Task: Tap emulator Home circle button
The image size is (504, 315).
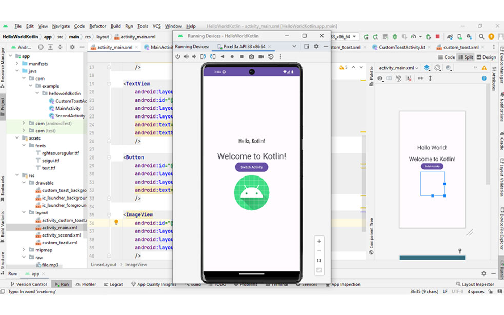Action: coord(232,56)
